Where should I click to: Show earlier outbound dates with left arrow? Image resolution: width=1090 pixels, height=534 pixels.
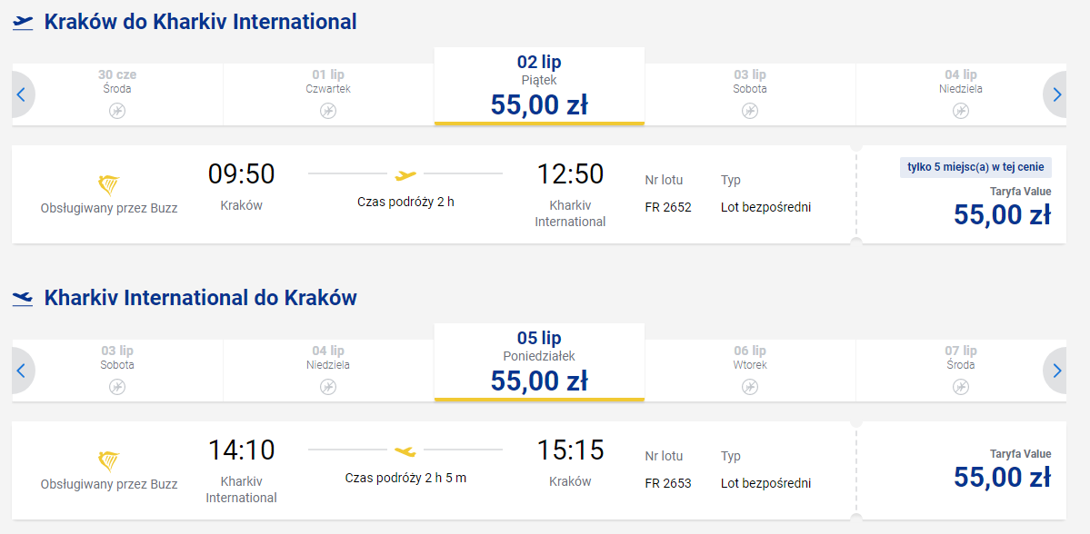[x=21, y=94]
